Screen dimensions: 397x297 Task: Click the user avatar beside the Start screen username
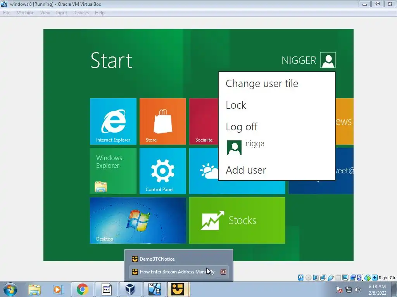[x=328, y=60]
